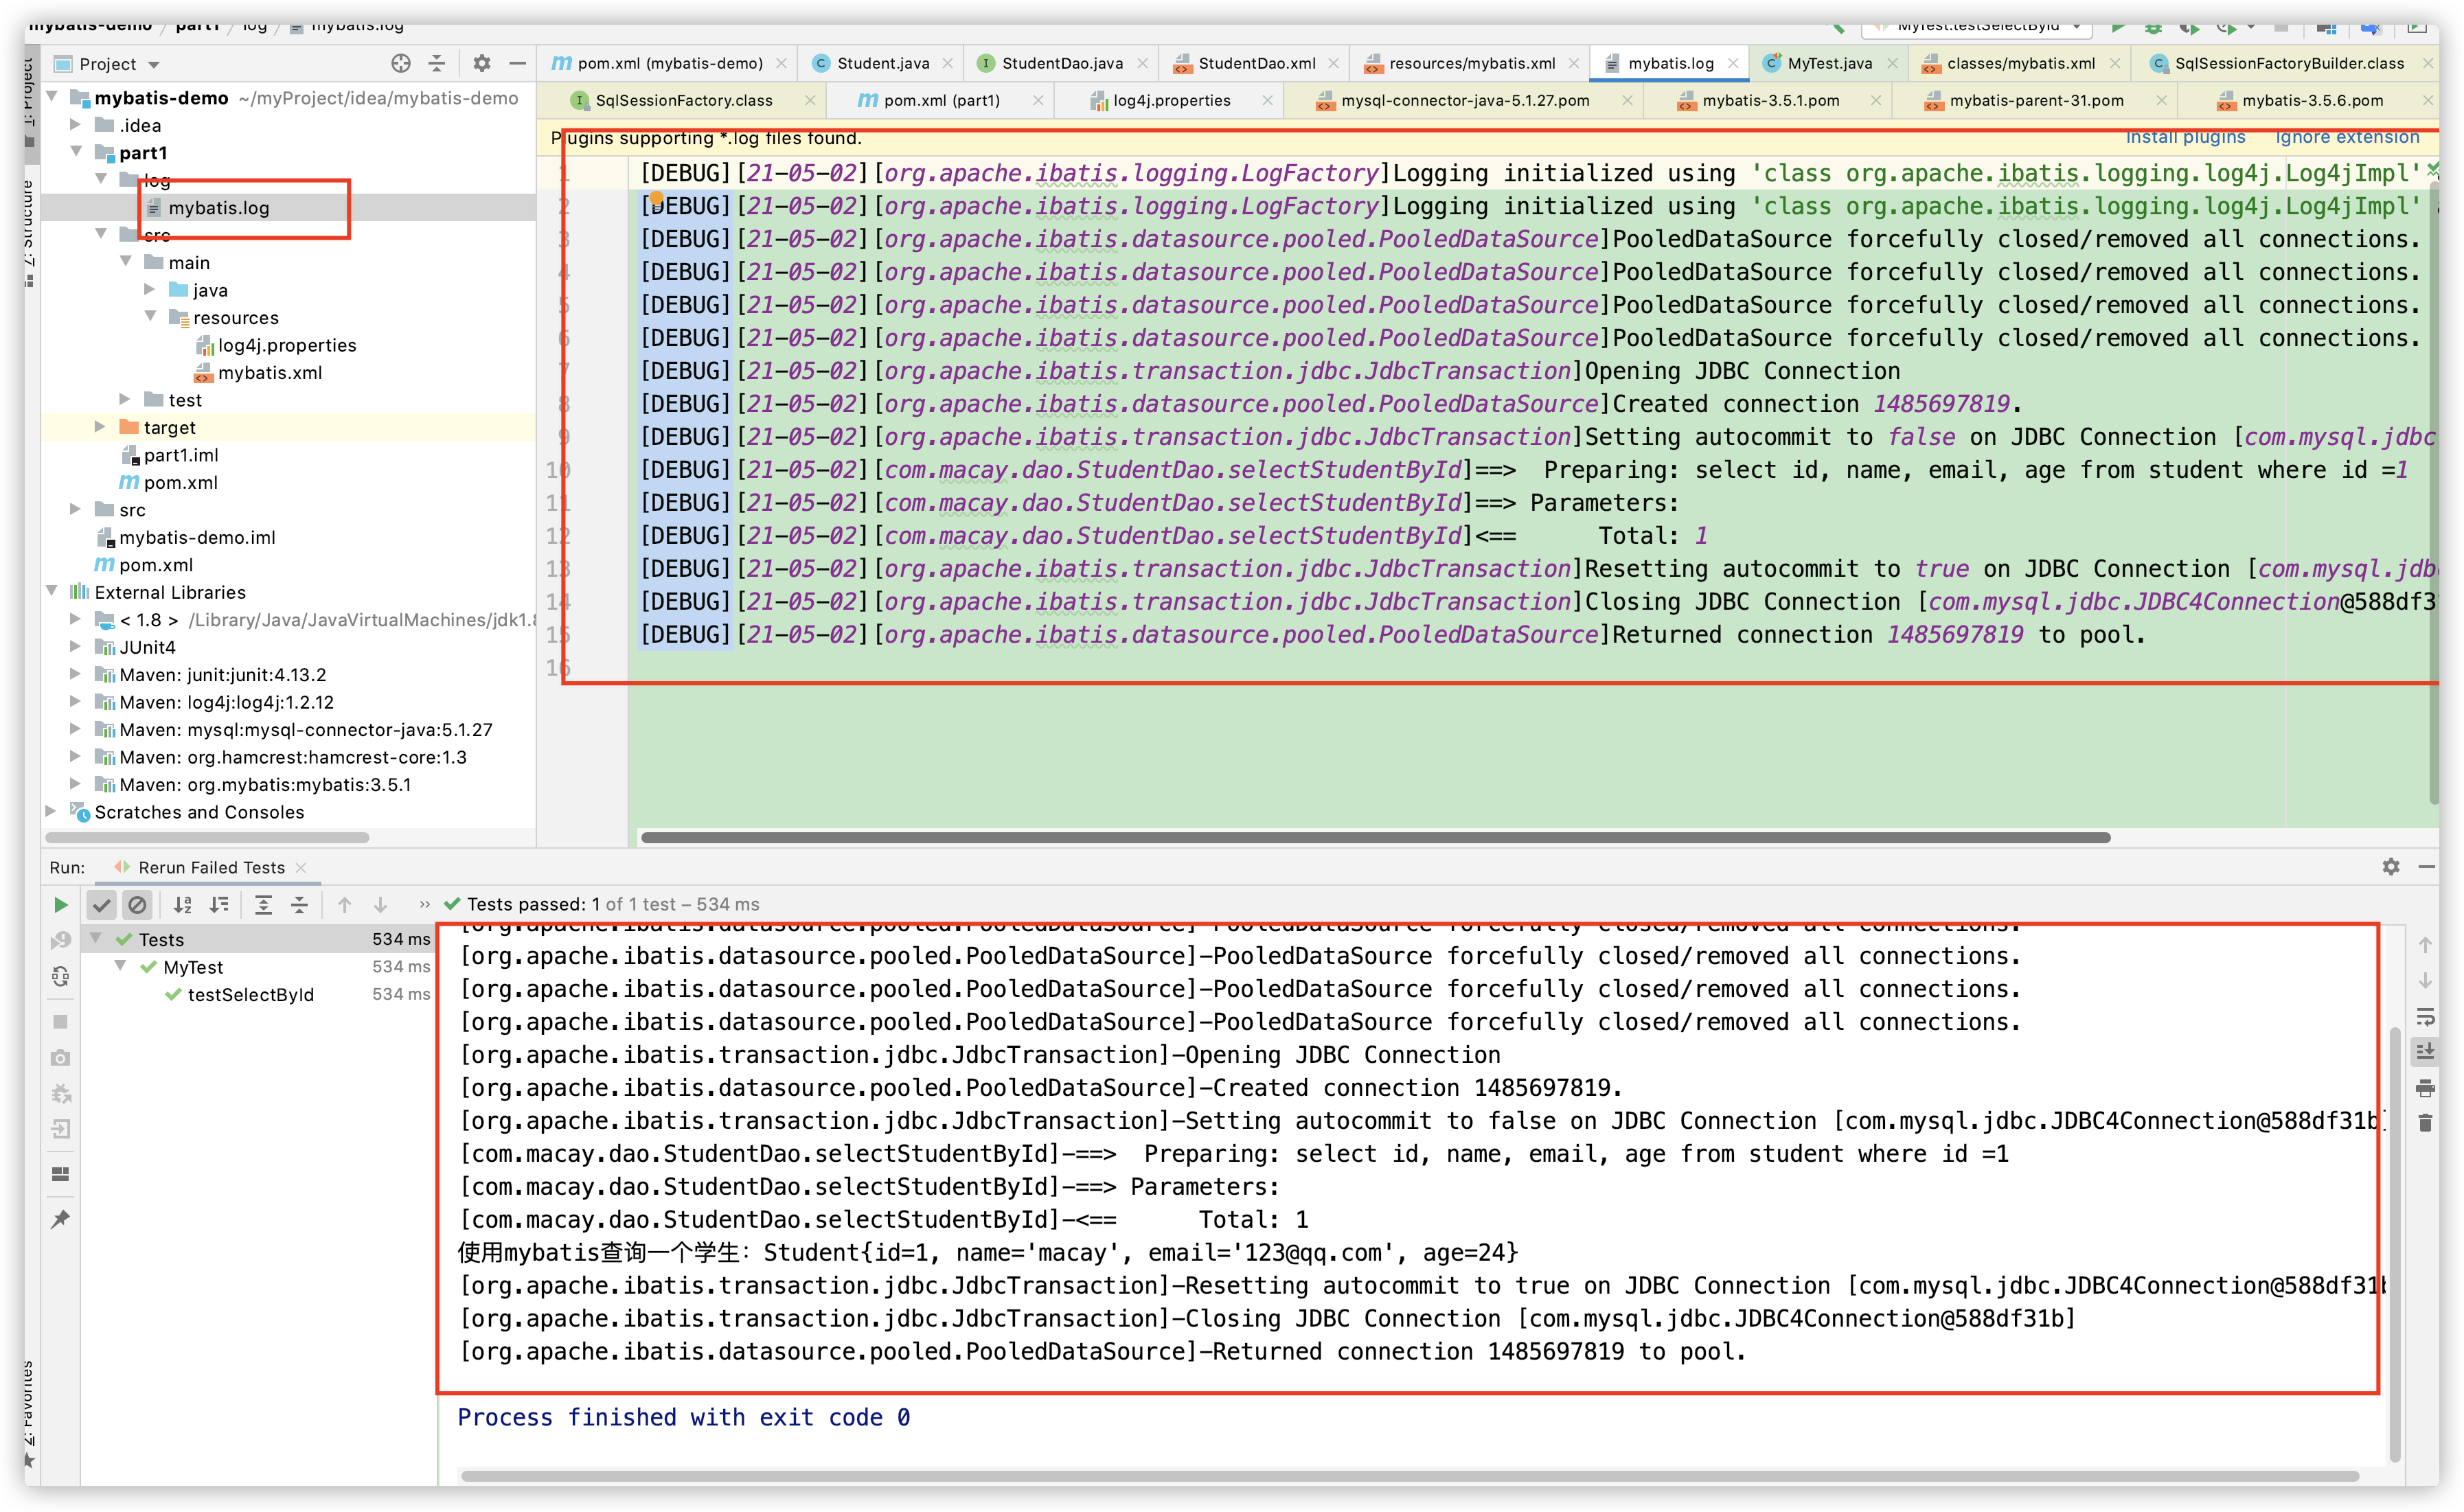Toggle Show Passed tests checkmark button
2464x1512 pixels.
[101, 905]
